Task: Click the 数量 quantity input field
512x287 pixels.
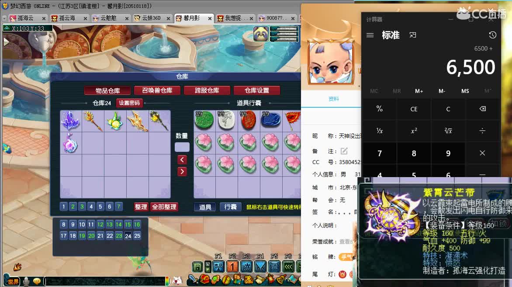Action: pyautogui.click(x=182, y=147)
